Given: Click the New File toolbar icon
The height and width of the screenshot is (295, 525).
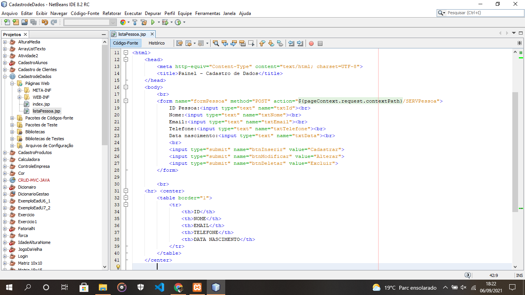Looking at the screenshot, I should [x=7, y=22].
